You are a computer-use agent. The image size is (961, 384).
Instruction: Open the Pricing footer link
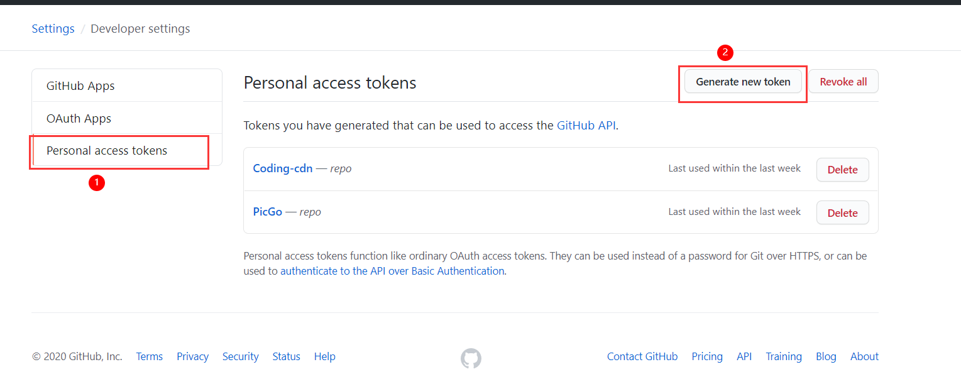coord(707,356)
